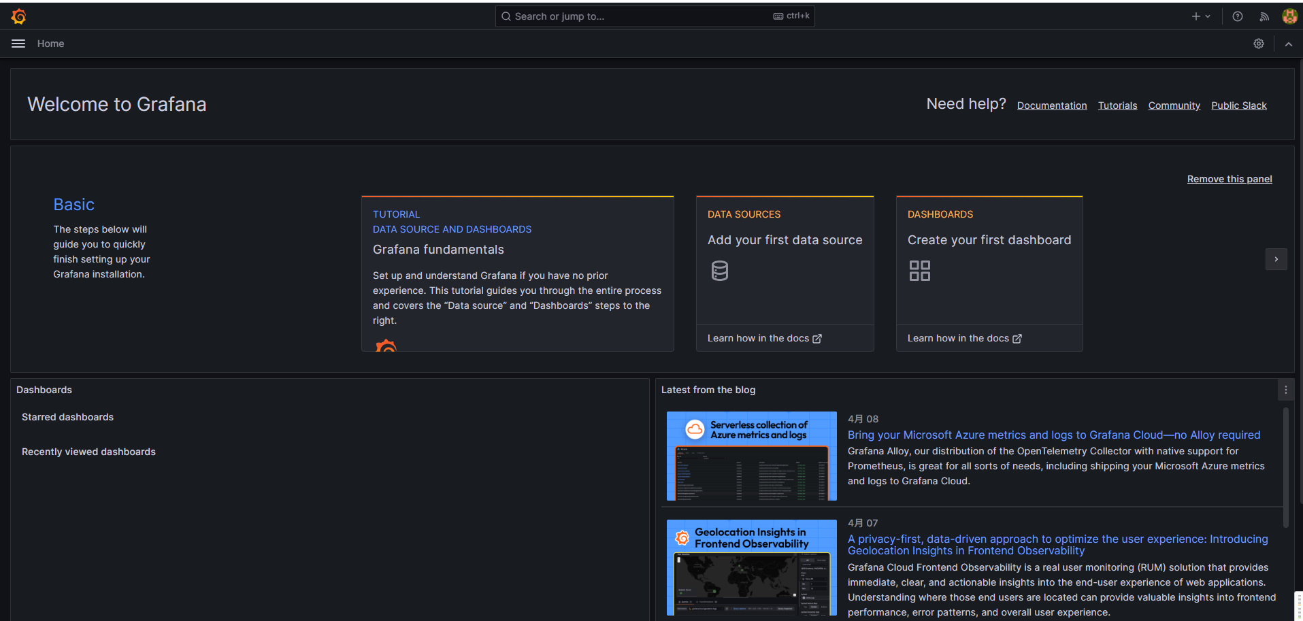The width and height of the screenshot is (1303, 621).
Task: Click the dashboard grid apps icon
Action: tap(920, 271)
